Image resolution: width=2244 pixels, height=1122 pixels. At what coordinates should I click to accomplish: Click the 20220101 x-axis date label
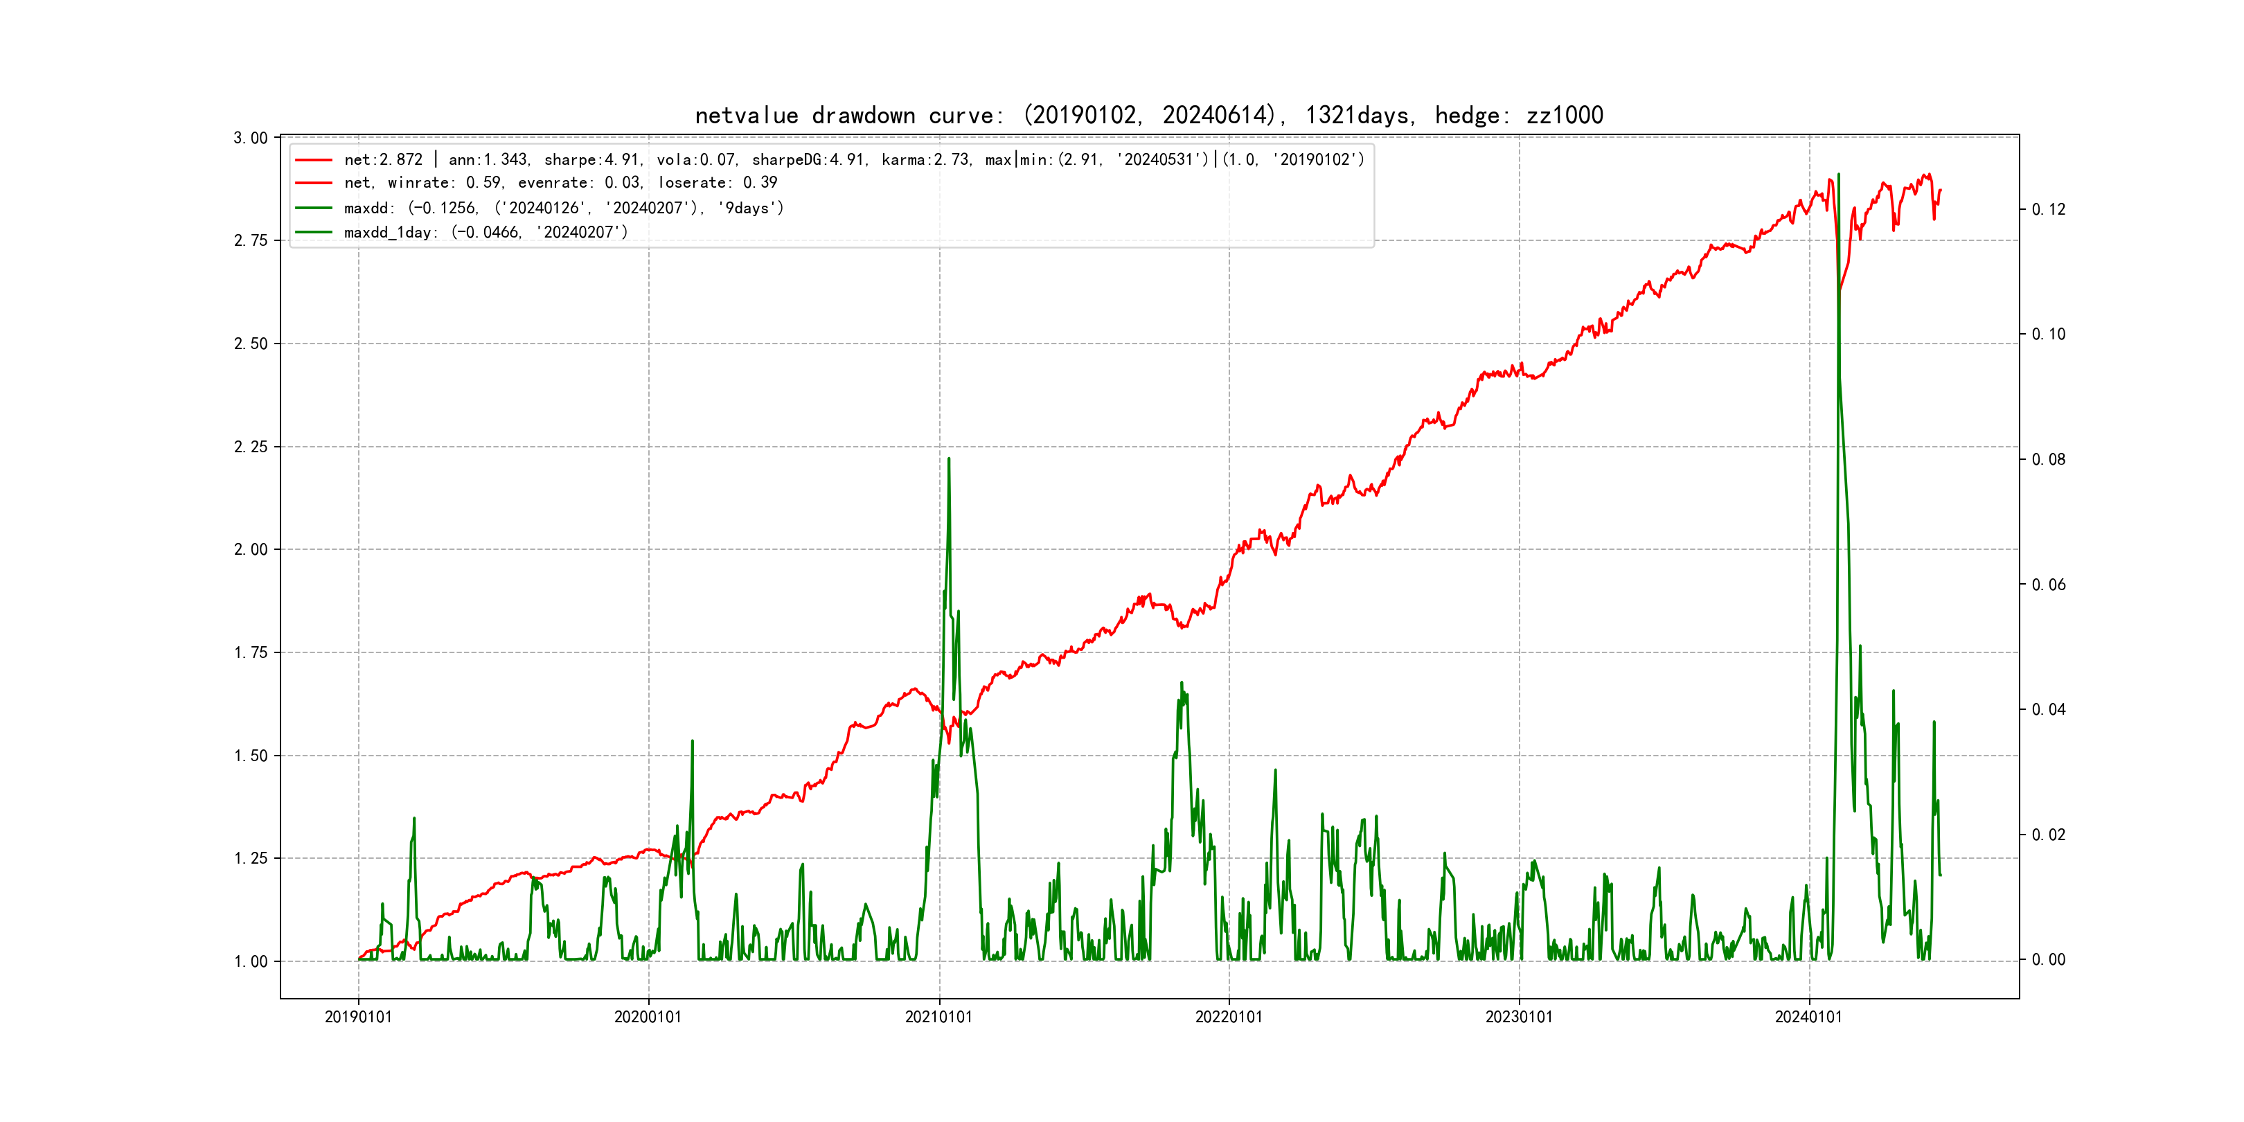click(1228, 1017)
